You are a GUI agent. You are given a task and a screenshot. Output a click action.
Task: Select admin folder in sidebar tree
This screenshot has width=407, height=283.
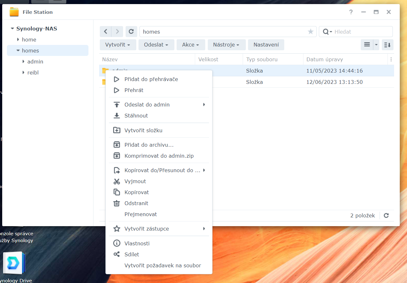(35, 62)
